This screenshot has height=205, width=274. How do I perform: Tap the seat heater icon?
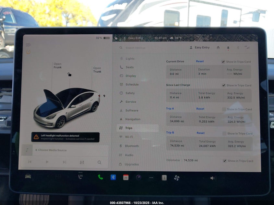80,177
